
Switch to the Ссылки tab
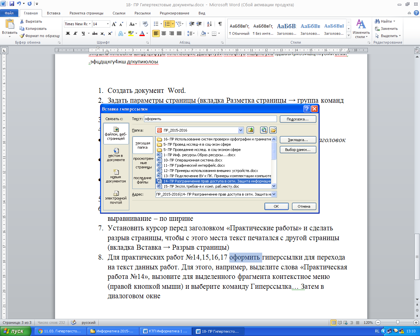[x=119, y=13]
